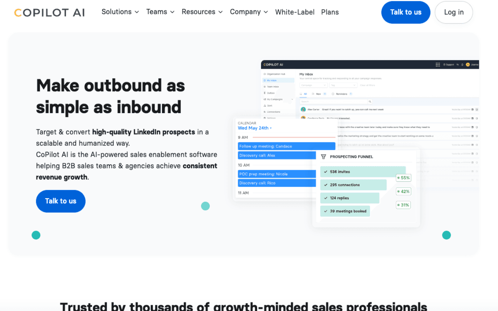Select the Reminders filter option

point(341,94)
